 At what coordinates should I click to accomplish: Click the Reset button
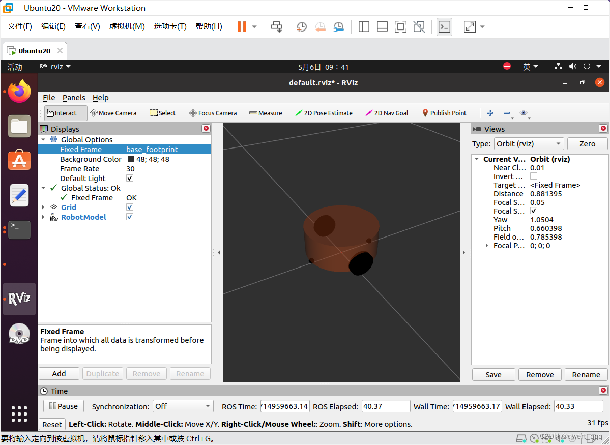point(52,424)
